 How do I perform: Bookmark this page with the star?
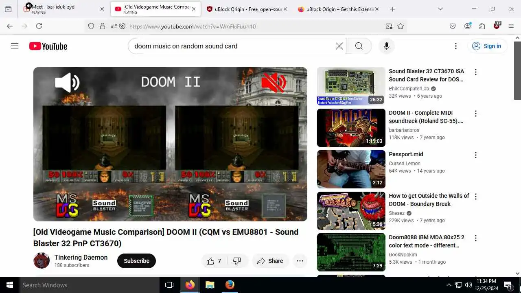point(401,26)
